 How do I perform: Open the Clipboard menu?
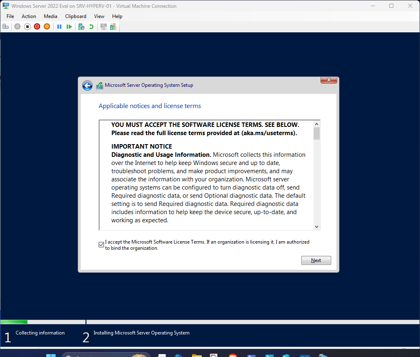[75, 16]
